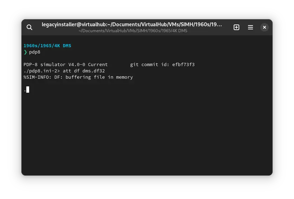Image resolution: width=294 pixels, height=199 pixels.
Task: Click the efbf73f3 commit hash
Action: click(x=183, y=65)
